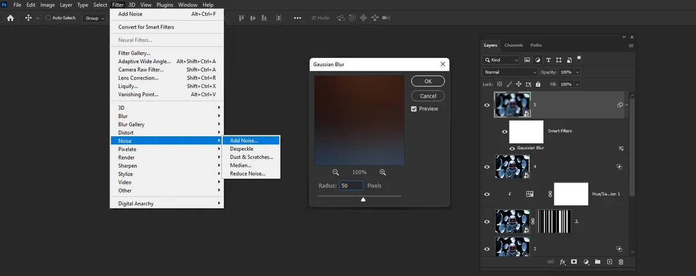This screenshot has height=276, width=696.
Task: Click the Radius input field
Action: point(351,186)
